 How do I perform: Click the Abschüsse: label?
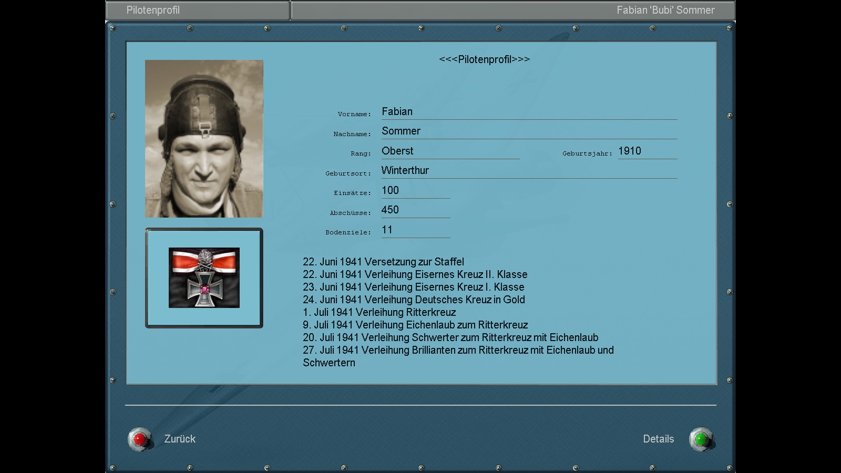(350, 213)
